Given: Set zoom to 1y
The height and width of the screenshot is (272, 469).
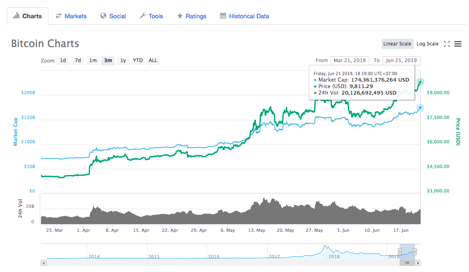Looking at the screenshot, I should tap(123, 60).
